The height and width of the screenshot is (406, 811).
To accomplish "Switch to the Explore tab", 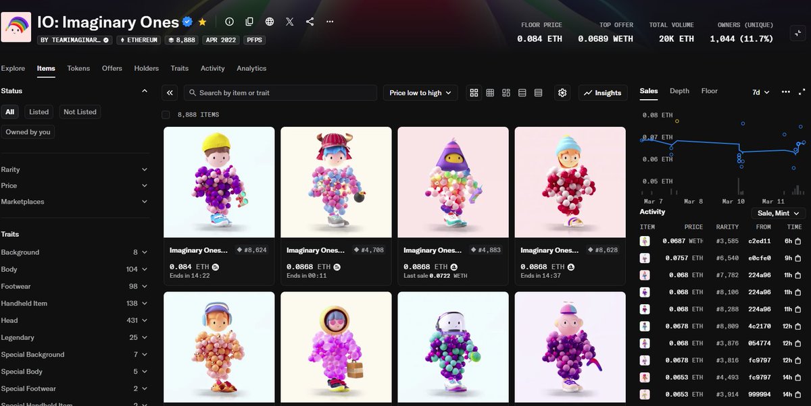I will 13,68.
